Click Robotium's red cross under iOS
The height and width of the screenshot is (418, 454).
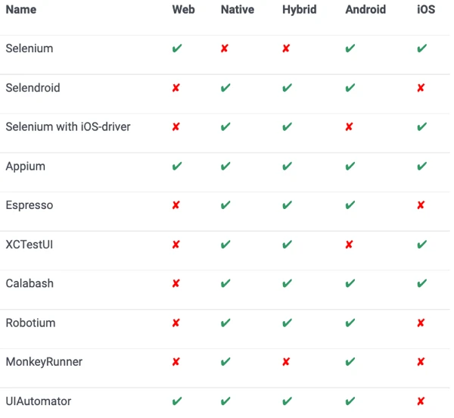point(421,323)
